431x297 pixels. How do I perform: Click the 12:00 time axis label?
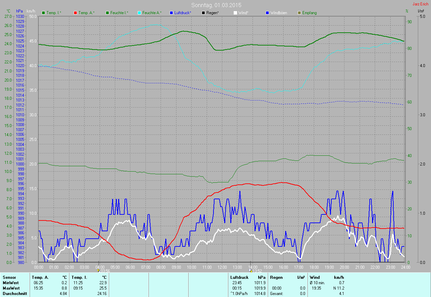[x=222, y=267]
